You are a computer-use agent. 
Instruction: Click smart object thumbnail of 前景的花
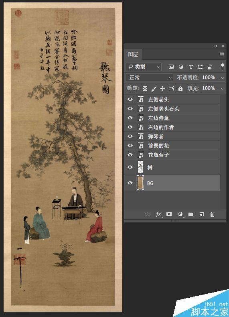(x=140, y=146)
